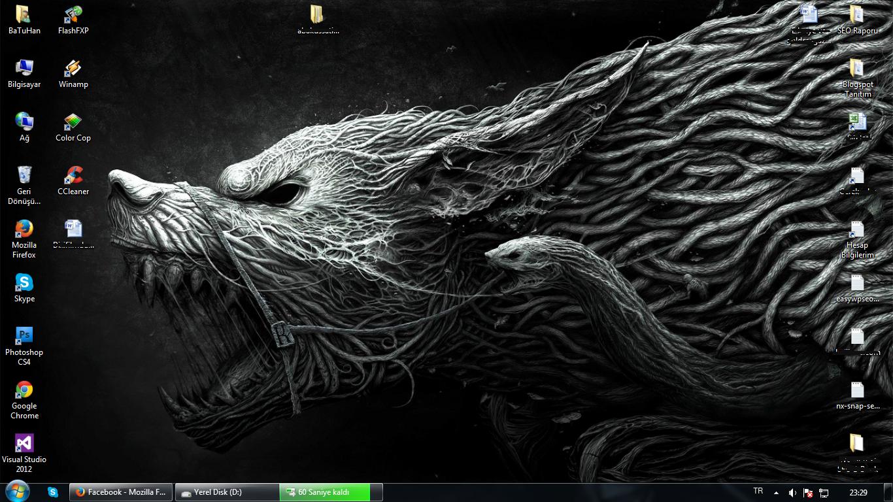Select the Blogspot Tanıtım folder

[857, 78]
